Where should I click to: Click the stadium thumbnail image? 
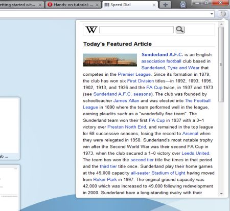click(x=110, y=60)
